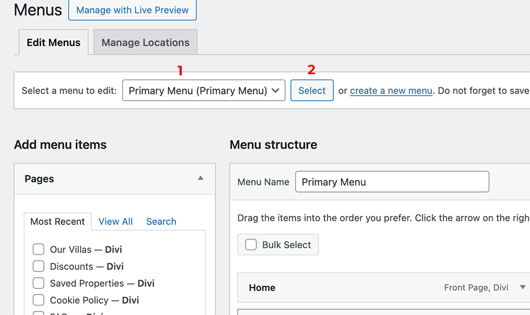Focus the Menu Name text field
Image resolution: width=530 pixels, height=315 pixels.
coord(392,182)
